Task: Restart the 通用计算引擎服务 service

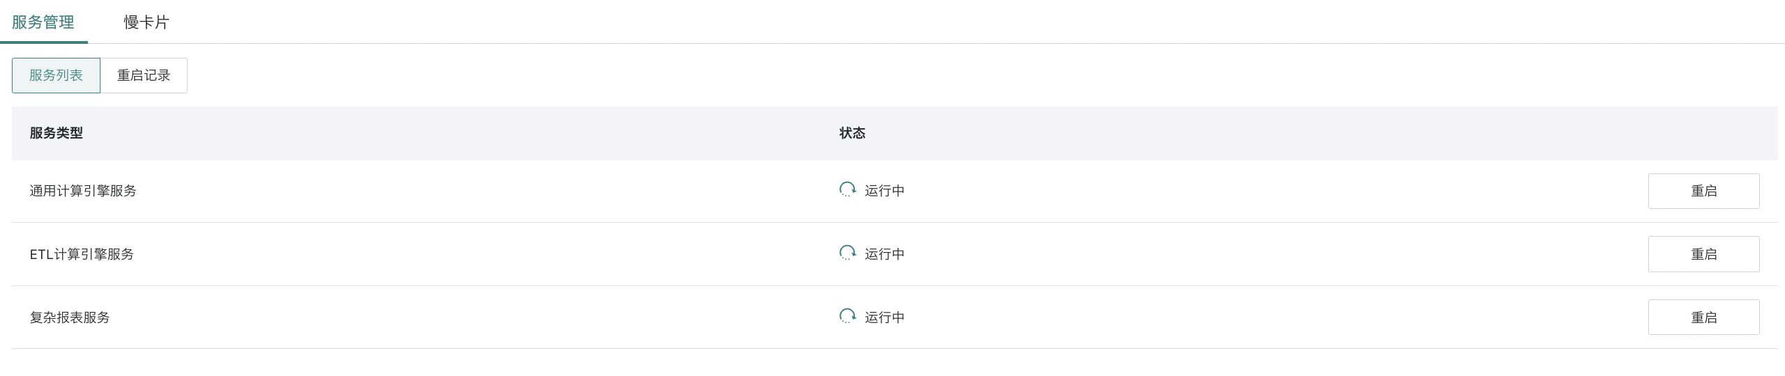Action: tap(1703, 191)
